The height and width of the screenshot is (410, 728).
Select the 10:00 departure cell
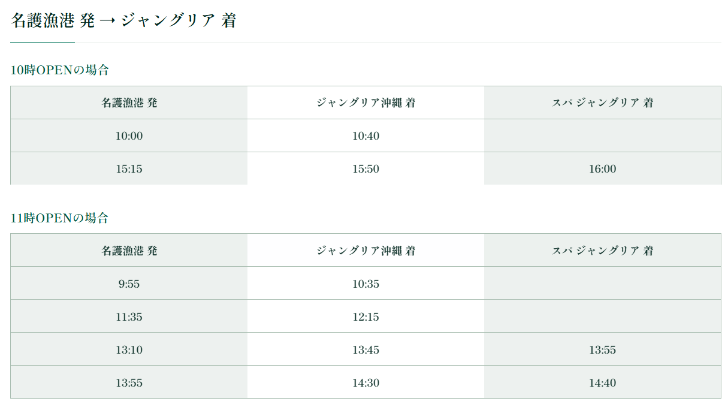click(x=129, y=136)
